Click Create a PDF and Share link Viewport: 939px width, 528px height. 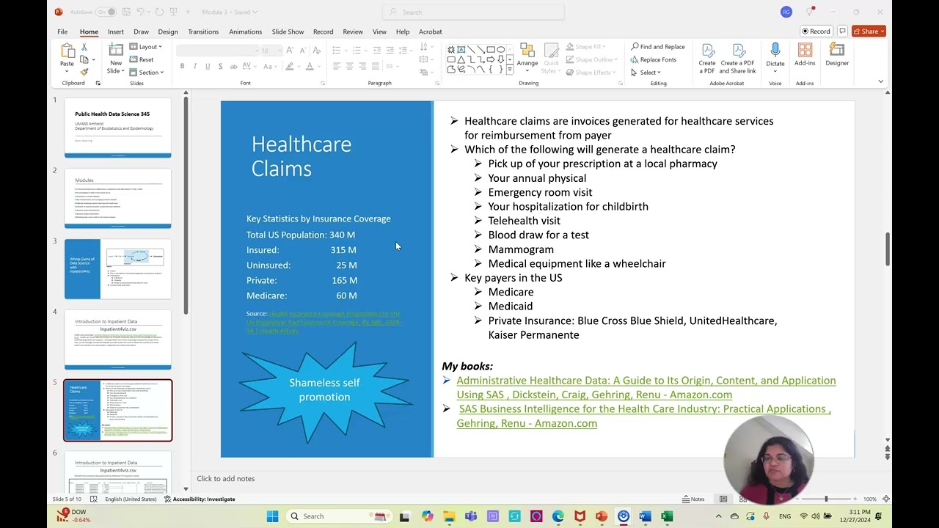(x=737, y=58)
